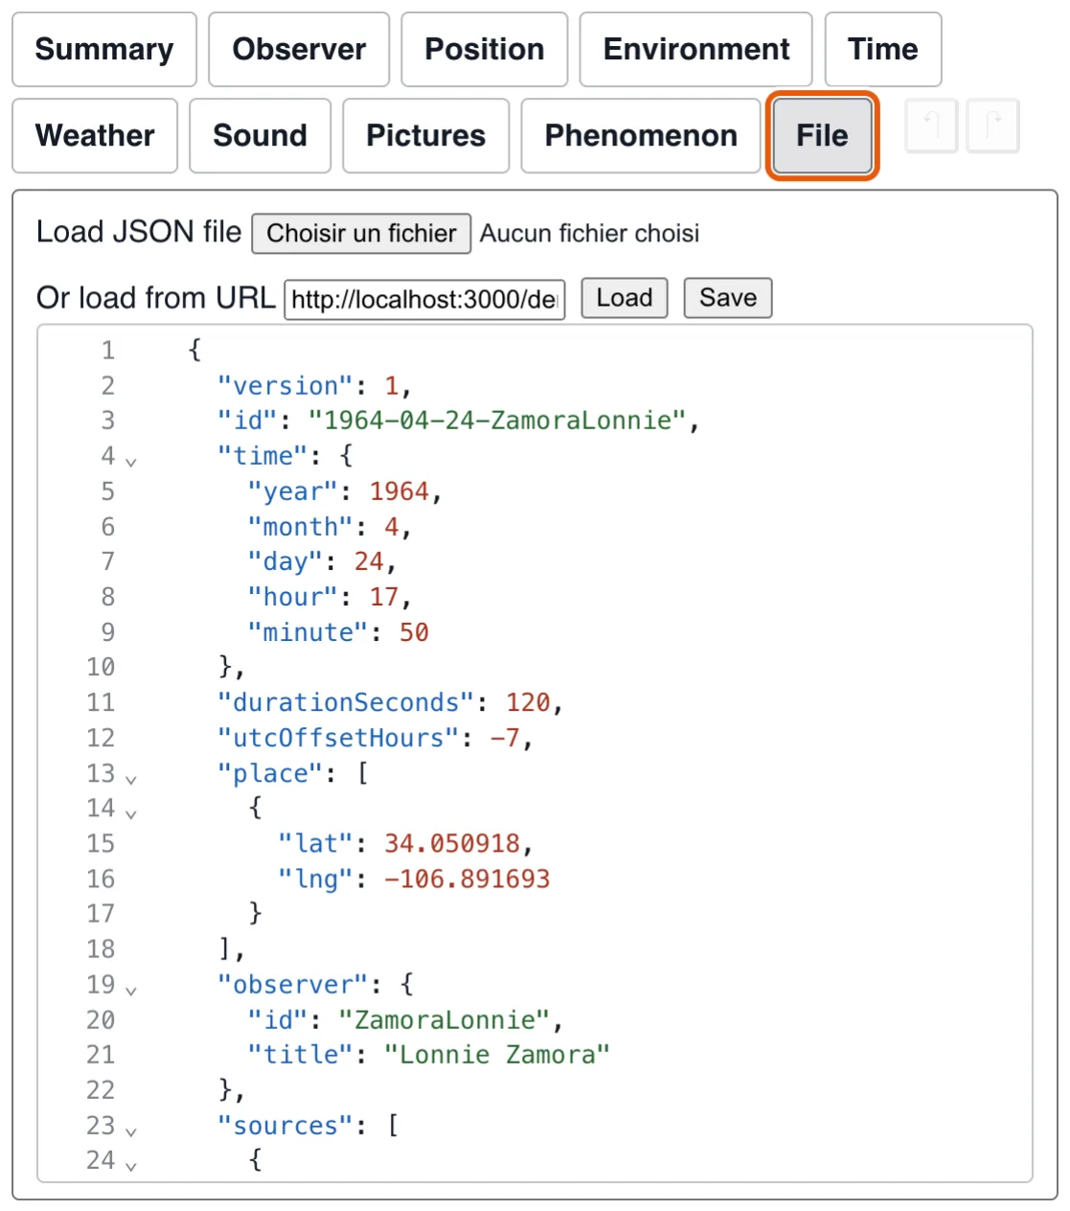This screenshot has width=1070, height=1211.
Task: Focus the load from URL field
Action: click(424, 299)
